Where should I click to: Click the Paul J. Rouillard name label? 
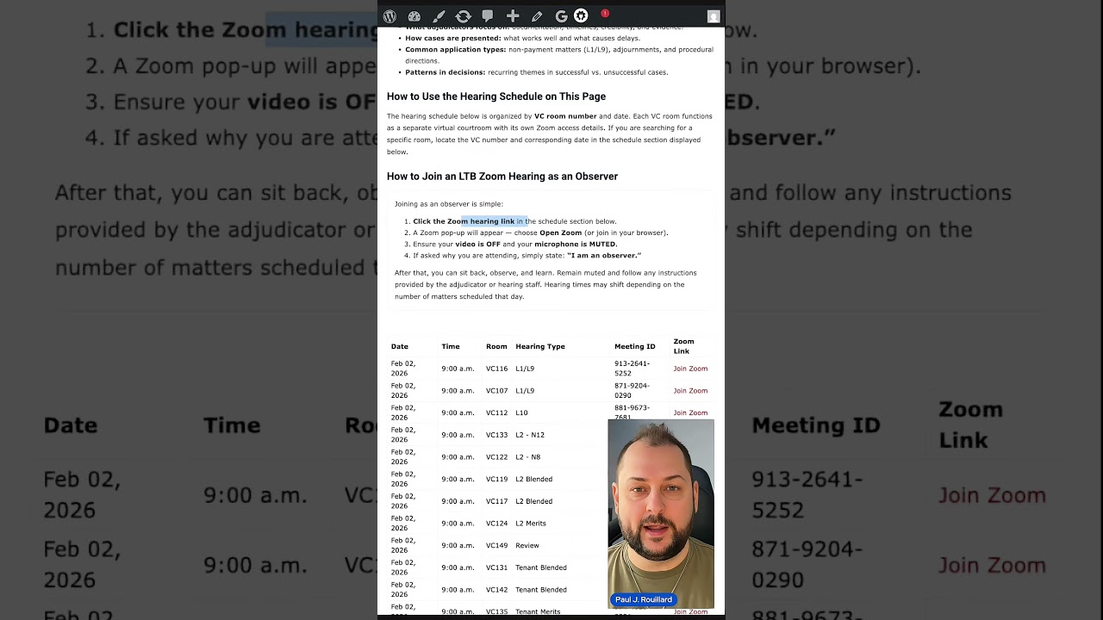click(x=644, y=599)
